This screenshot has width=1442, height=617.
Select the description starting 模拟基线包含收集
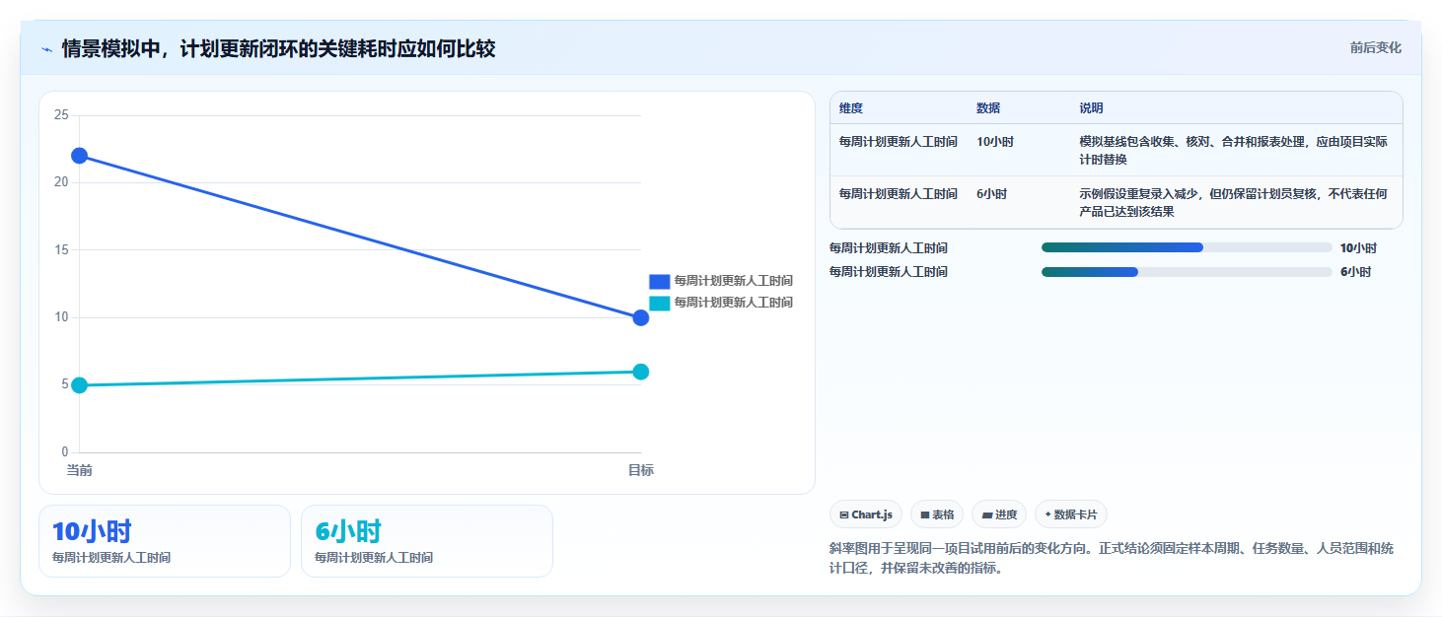coord(1233,150)
